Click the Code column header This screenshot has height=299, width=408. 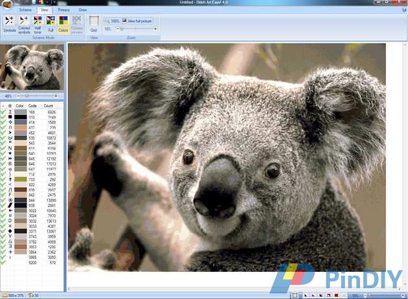(32, 105)
